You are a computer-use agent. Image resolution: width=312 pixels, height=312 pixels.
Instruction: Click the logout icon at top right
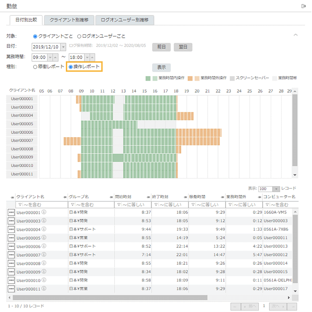[x=304, y=6]
